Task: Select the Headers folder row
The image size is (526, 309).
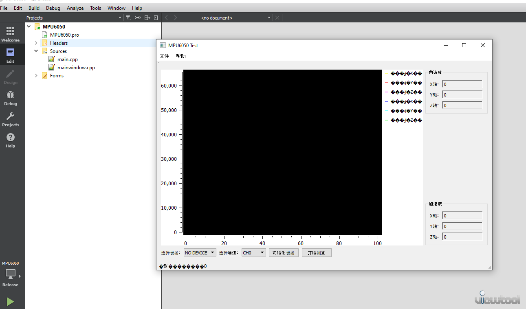Action: pyautogui.click(x=93, y=43)
